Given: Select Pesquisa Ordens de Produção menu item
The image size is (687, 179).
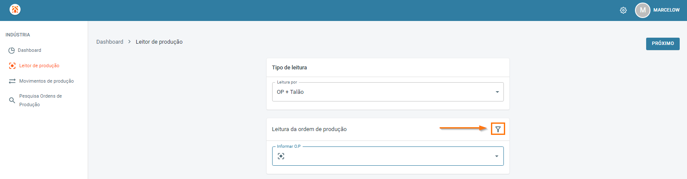Looking at the screenshot, I should click(40, 100).
